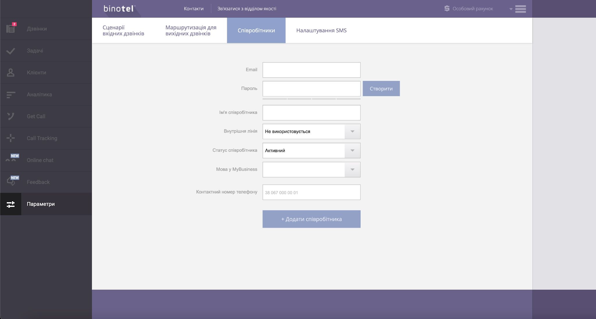The width and height of the screenshot is (596, 319).
Task: Open the Налаштування SMS tab
Action: tap(321, 30)
